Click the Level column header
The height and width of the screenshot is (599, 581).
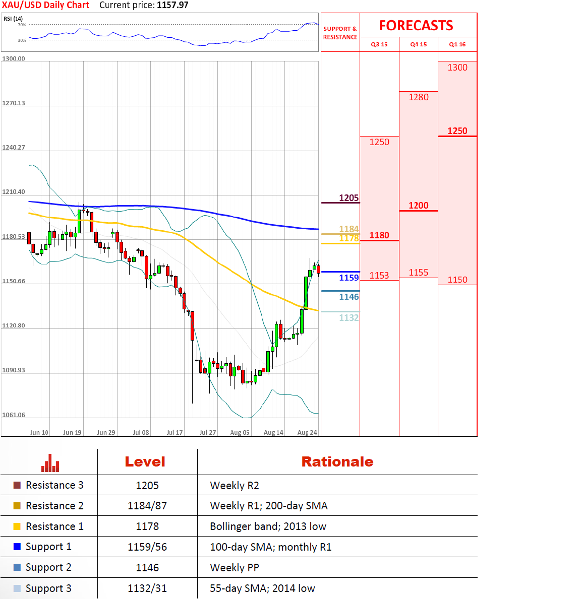145,462
